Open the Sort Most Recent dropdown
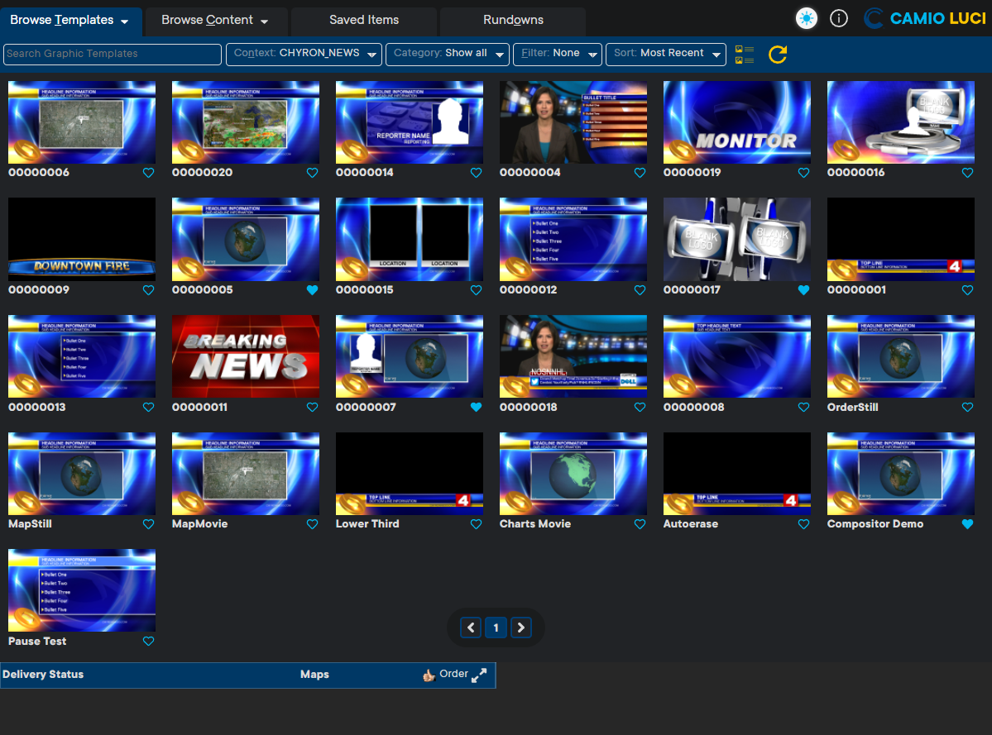Image resolution: width=992 pixels, height=735 pixels. [665, 55]
